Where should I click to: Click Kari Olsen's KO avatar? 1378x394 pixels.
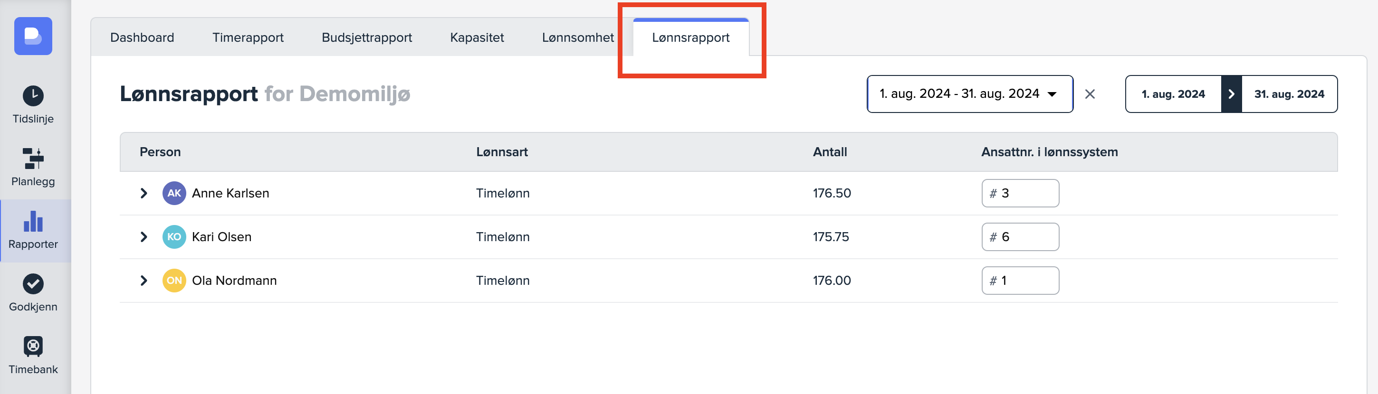[x=174, y=237]
